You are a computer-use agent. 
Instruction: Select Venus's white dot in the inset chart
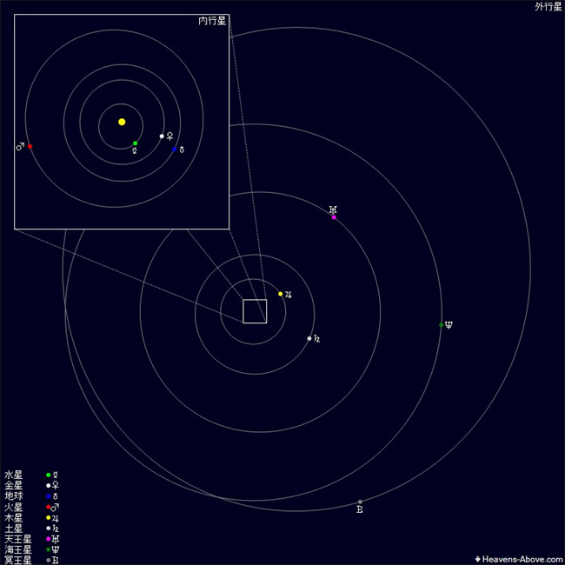click(x=162, y=136)
